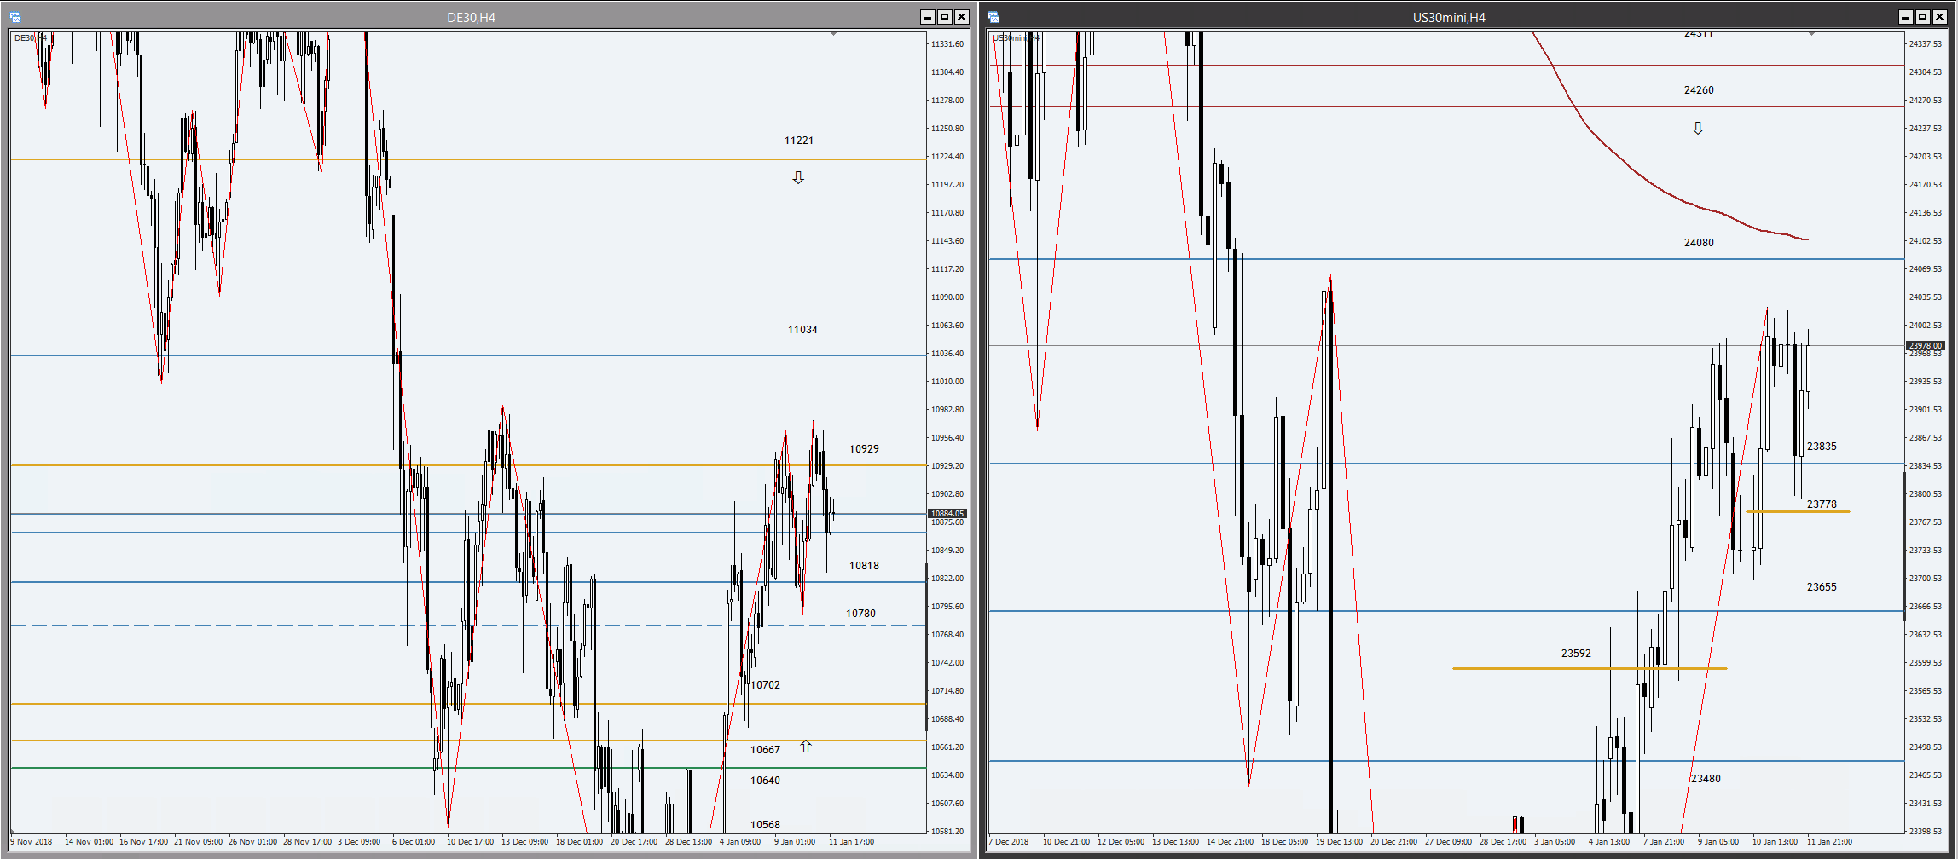Select the 10818 text label in DE30 chart

click(864, 566)
